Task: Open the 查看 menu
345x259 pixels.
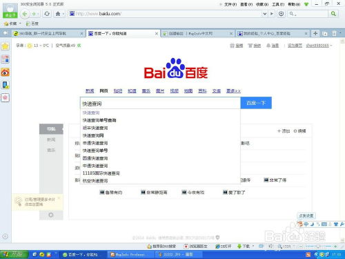Action: [246, 4]
